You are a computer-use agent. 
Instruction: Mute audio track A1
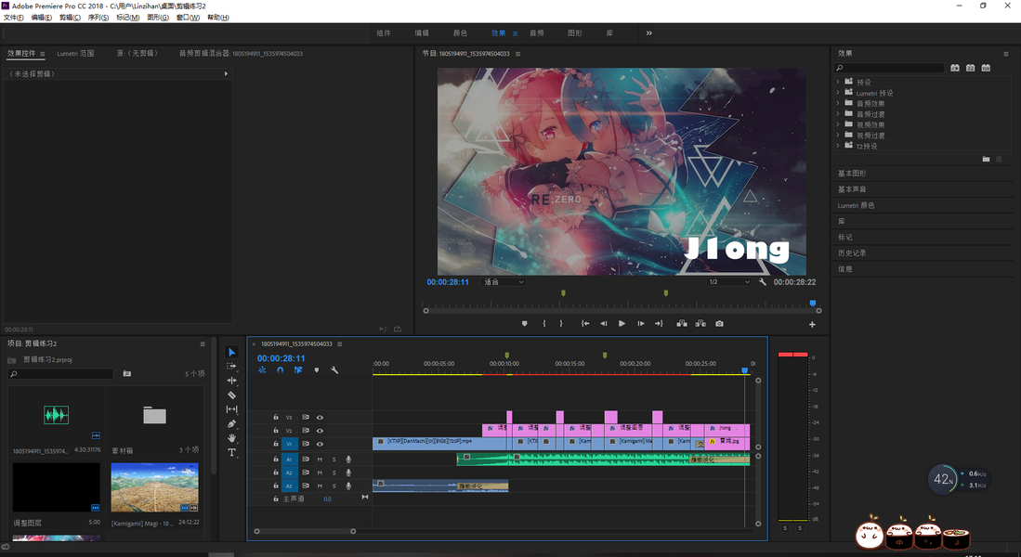coord(320,460)
